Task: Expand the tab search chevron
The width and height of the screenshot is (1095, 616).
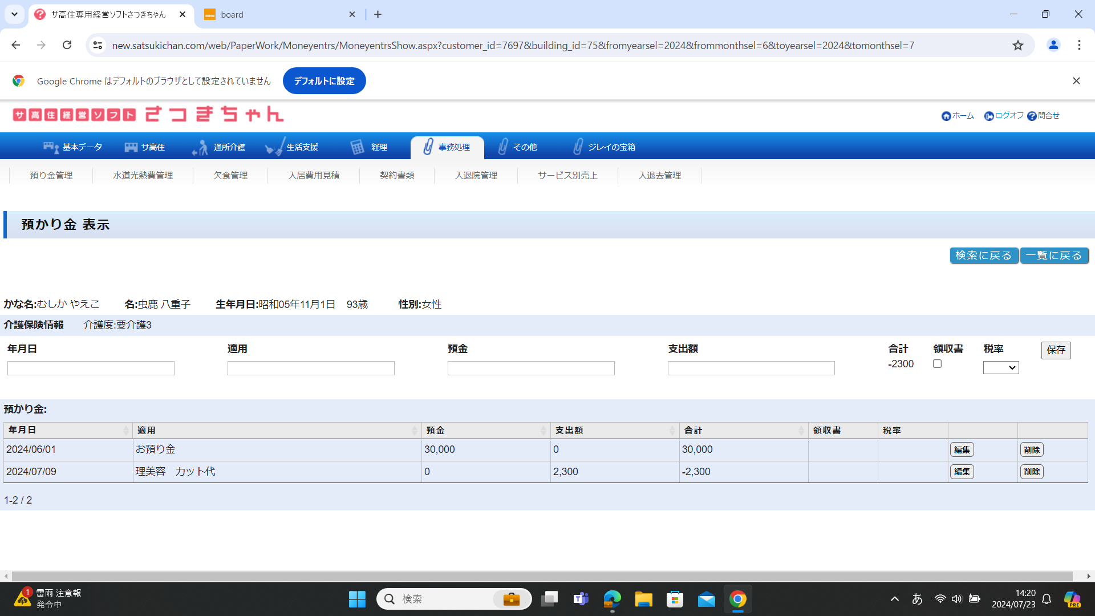Action: pos(14,14)
